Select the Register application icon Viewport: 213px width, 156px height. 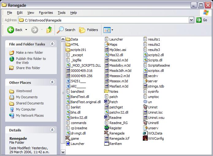[107, 128]
